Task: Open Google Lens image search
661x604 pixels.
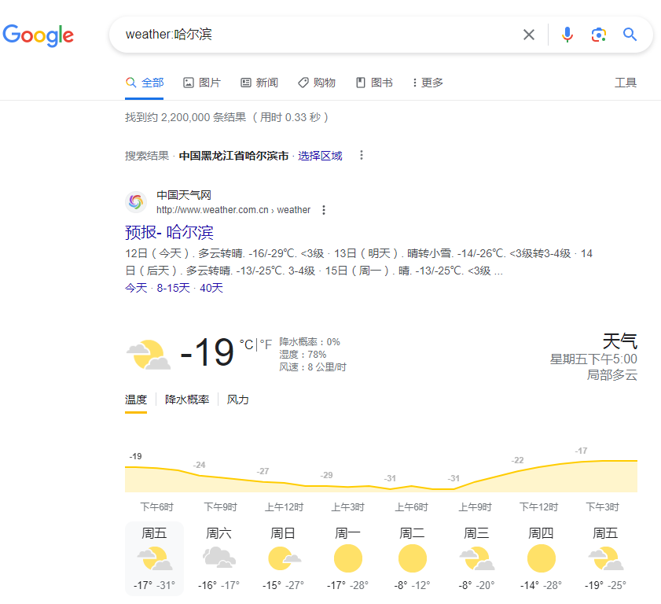Action: pyautogui.click(x=599, y=35)
